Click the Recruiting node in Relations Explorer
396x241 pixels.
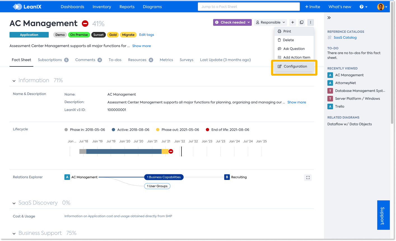pos(236,177)
